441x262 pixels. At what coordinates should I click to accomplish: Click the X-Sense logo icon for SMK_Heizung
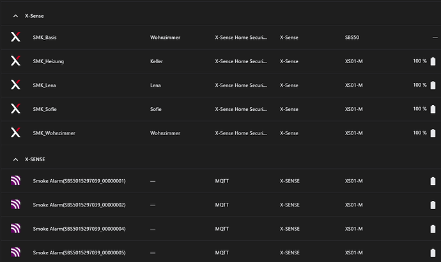15,61
